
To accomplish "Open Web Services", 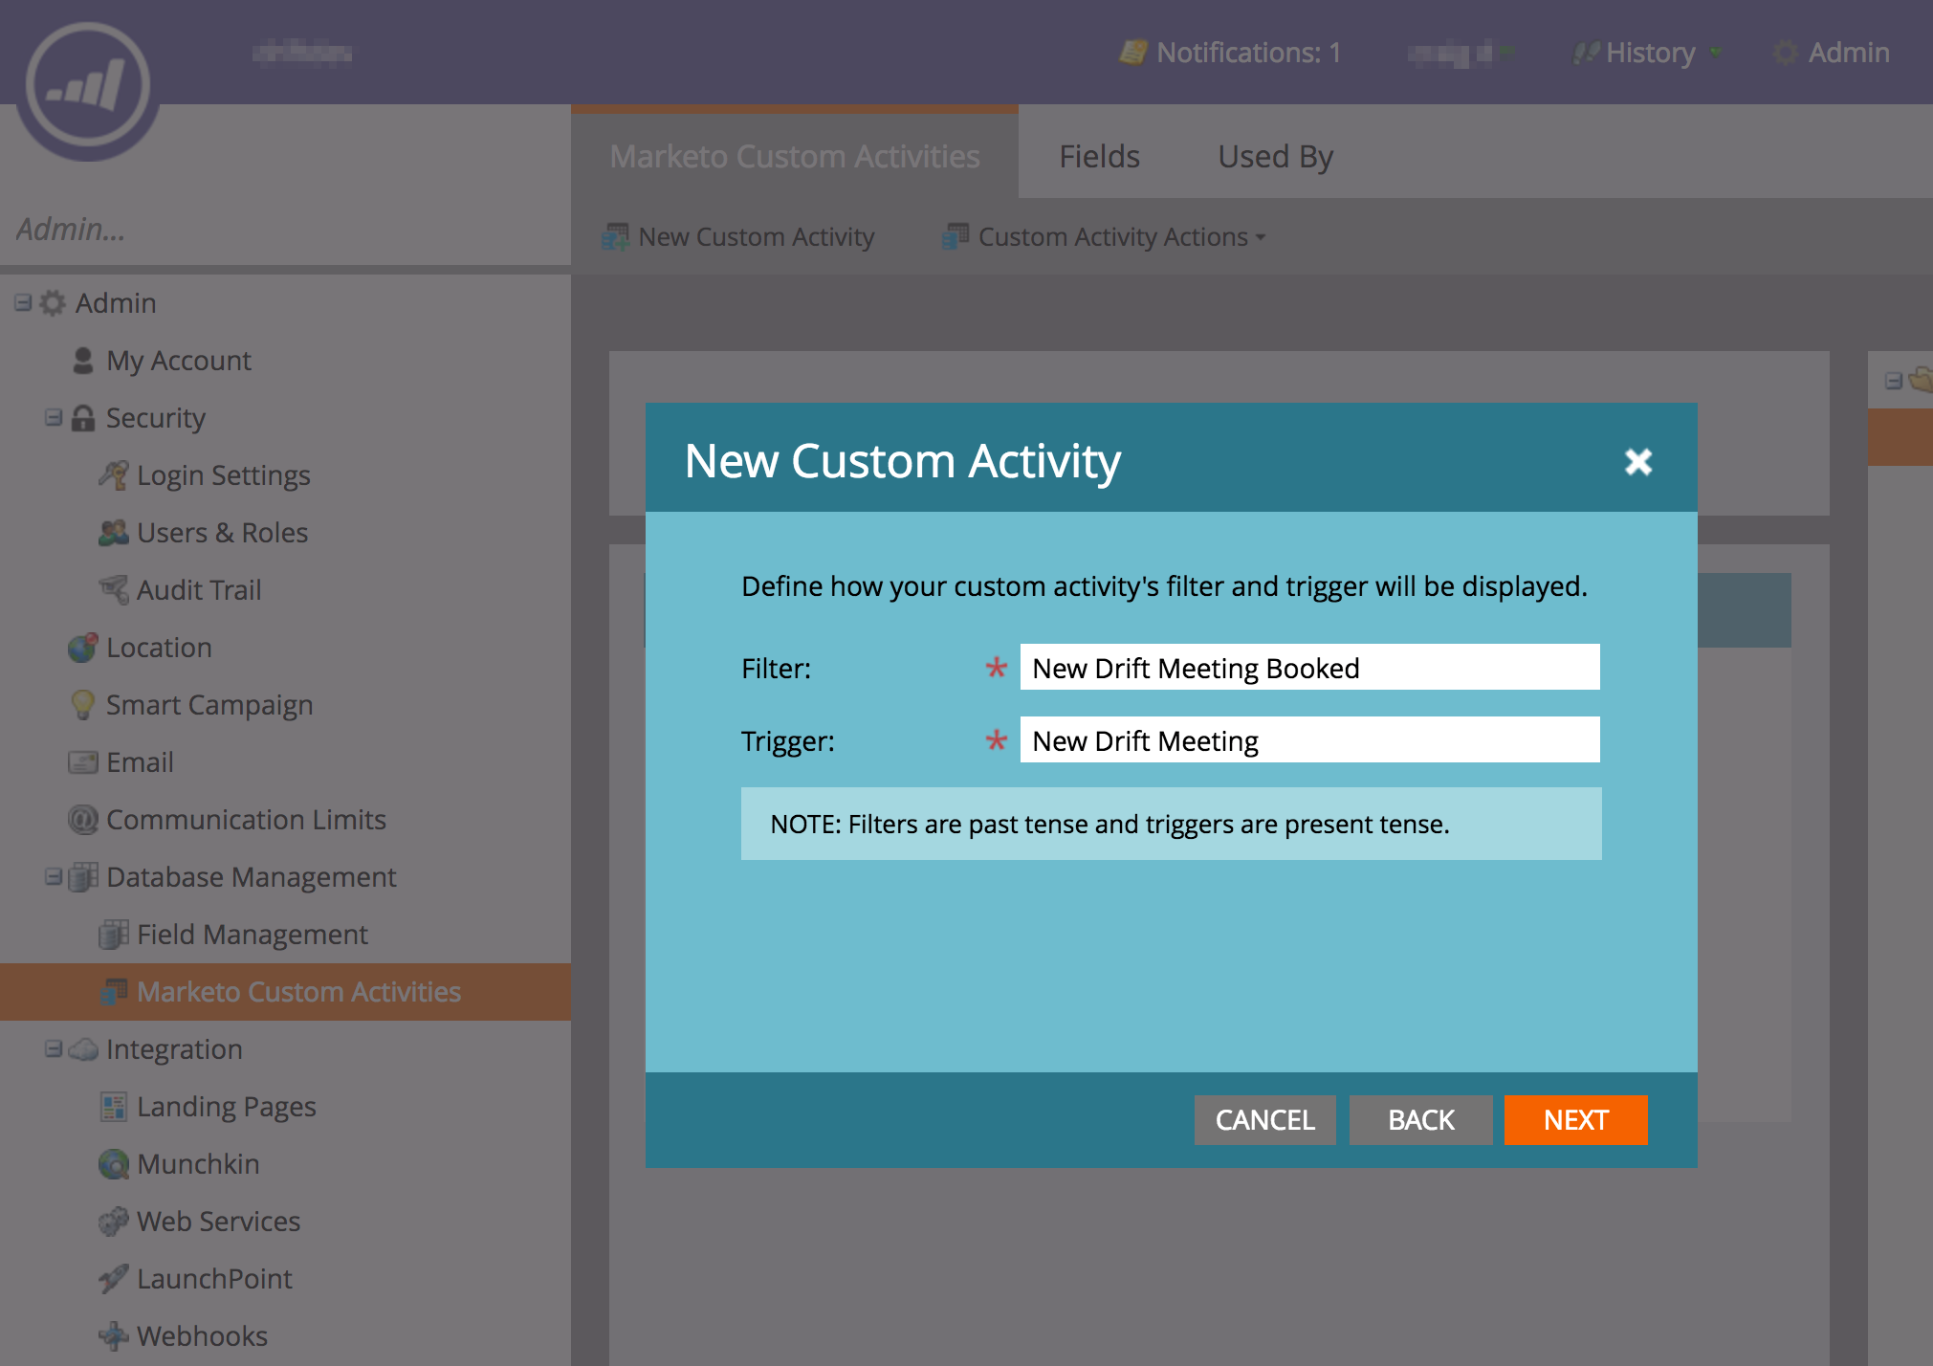I will [219, 1222].
